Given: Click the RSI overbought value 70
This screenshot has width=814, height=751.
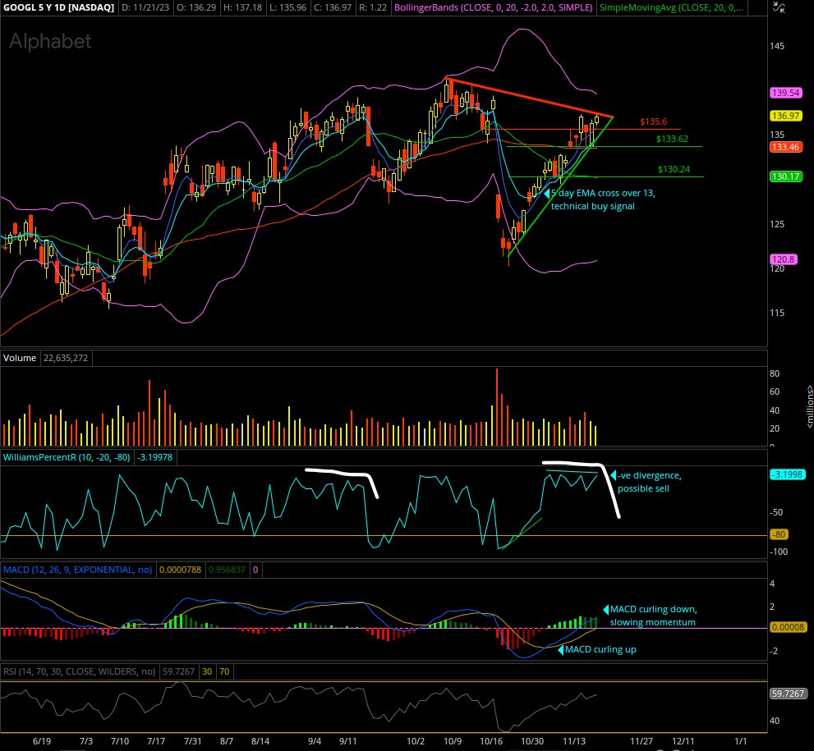Looking at the screenshot, I should coord(224,671).
